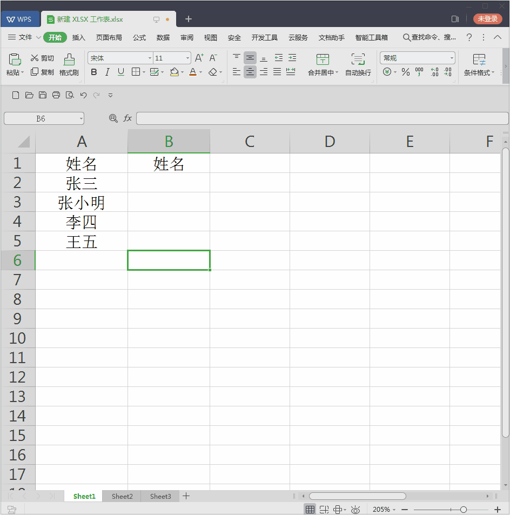
Task: Click the eraser clear-format icon
Action: [x=213, y=72]
